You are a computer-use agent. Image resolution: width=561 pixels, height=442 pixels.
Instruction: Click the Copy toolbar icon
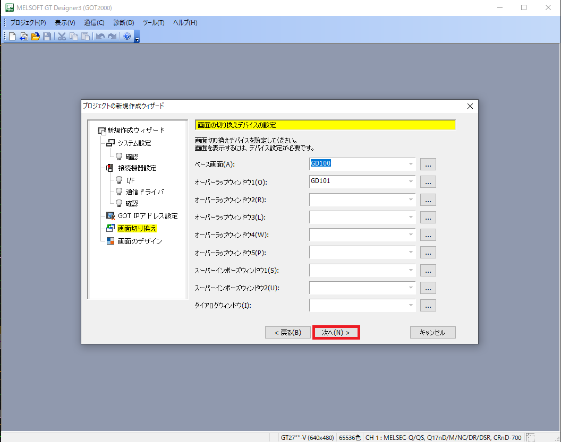(x=74, y=36)
